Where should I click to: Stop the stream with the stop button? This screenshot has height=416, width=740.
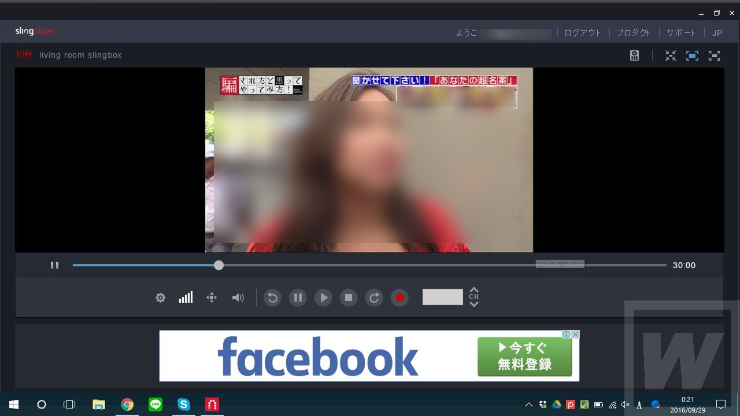click(349, 298)
